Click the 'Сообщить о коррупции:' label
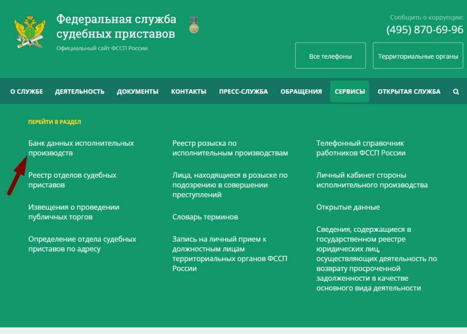 tap(426, 17)
